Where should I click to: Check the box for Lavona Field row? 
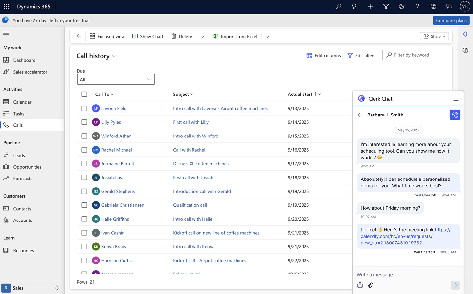click(84, 108)
